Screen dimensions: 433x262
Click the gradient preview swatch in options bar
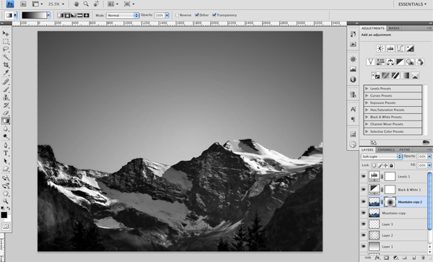coord(34,15)
